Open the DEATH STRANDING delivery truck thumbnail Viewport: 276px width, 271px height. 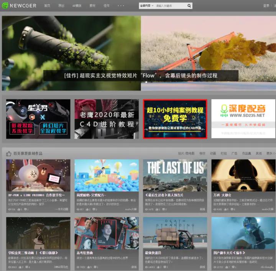(175, 233)
